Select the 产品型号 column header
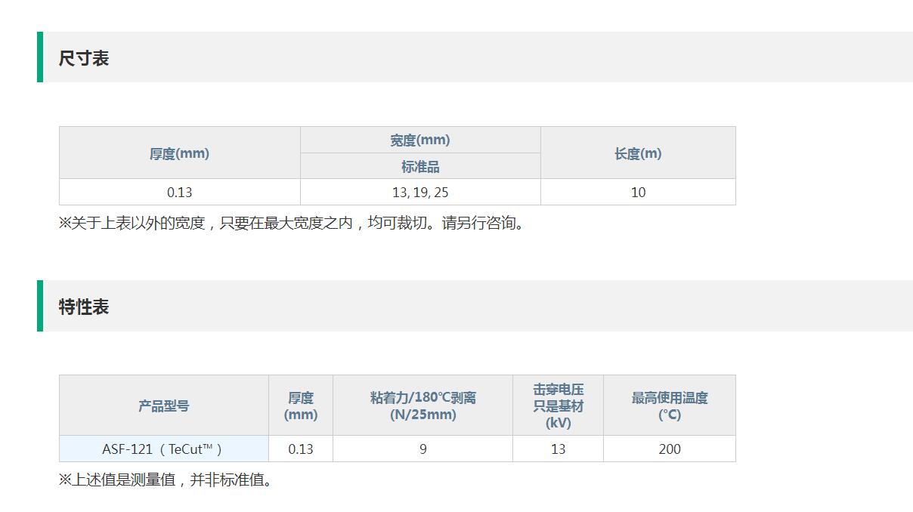Image resolution: width=913 pixels, height=512 pixels. [x=164, y=406]
